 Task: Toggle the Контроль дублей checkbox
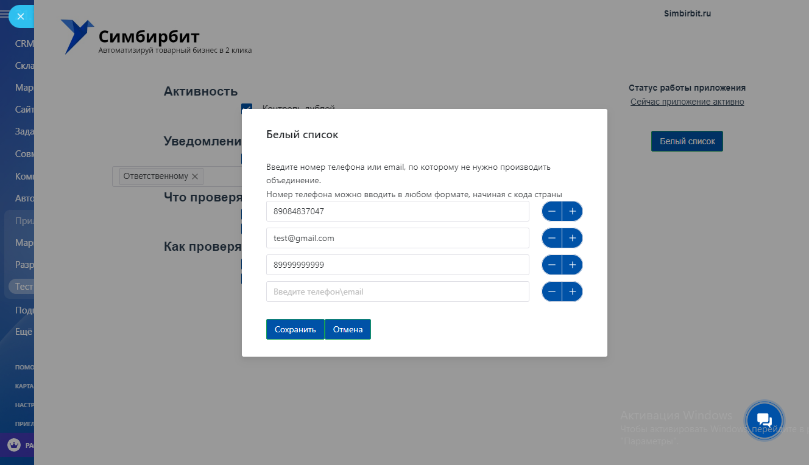pyautogui.click(x=247, y=108)
